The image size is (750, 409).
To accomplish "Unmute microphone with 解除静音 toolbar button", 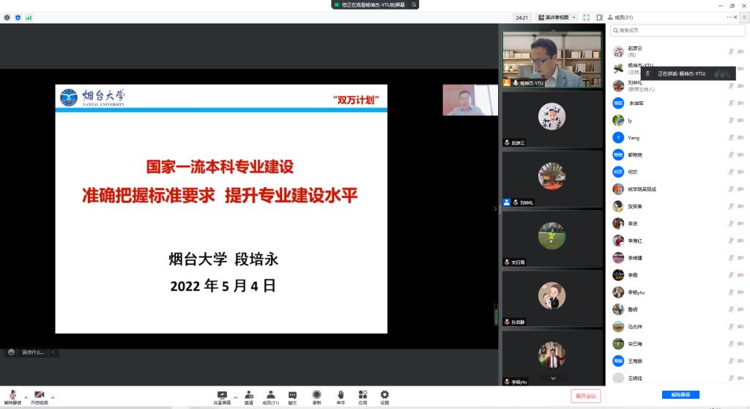I will (x=12, y=396).
